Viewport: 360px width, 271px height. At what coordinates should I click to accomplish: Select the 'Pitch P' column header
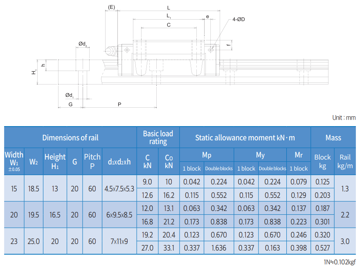[x=92, y=161]
